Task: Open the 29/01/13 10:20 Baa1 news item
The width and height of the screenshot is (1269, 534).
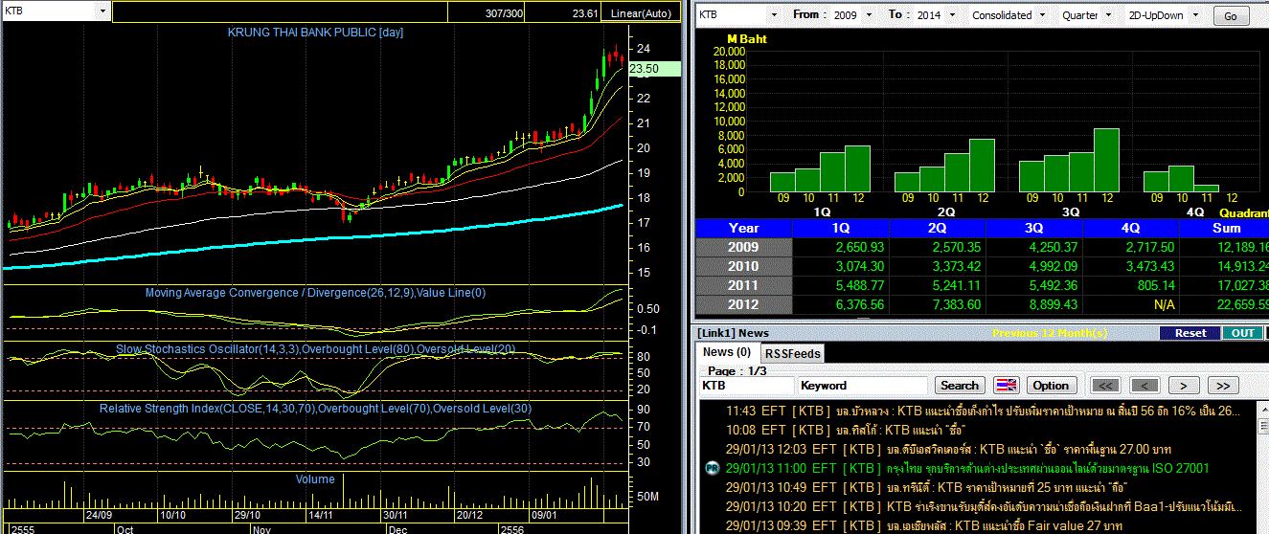Action: point(983,506)
